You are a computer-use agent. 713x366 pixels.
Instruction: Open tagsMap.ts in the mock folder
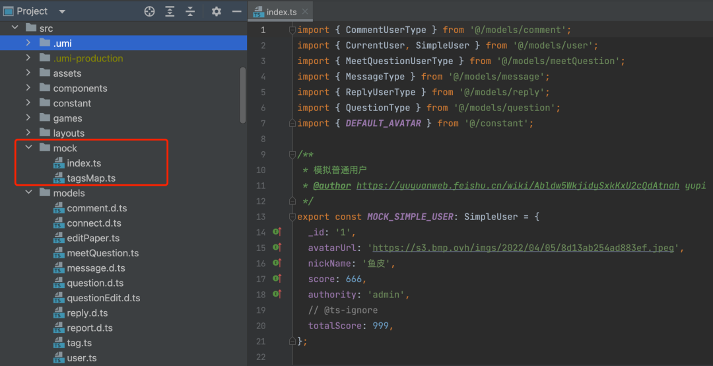(91, 178)
